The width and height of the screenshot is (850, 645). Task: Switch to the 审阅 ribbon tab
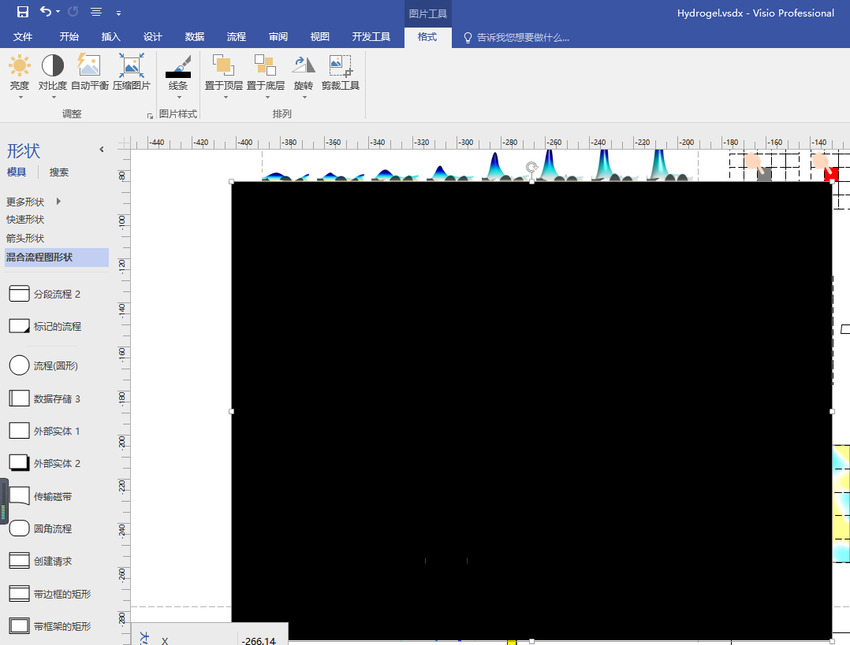pyautogui.click(x=278, y=37)
